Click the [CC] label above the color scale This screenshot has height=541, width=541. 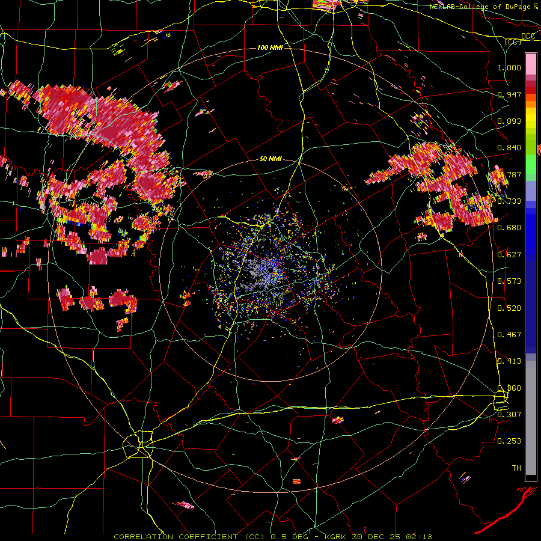(x=513, y=41)
